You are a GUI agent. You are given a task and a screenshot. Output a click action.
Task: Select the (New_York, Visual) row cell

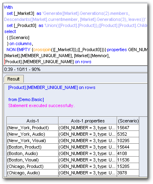pos(33,141)
